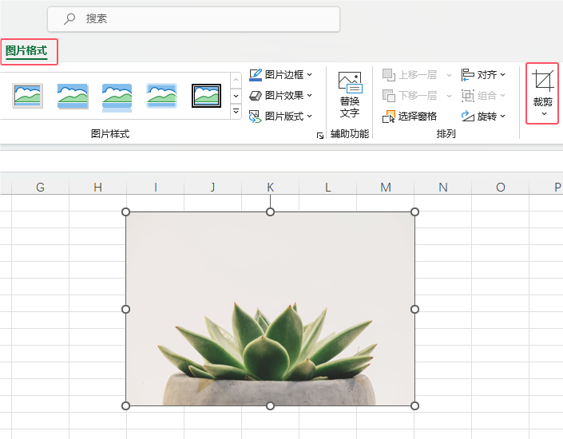The width and height of the screenshot is (563, 439).
Task: Click the picture's top middle sizing handle
Action: (271, 212)
